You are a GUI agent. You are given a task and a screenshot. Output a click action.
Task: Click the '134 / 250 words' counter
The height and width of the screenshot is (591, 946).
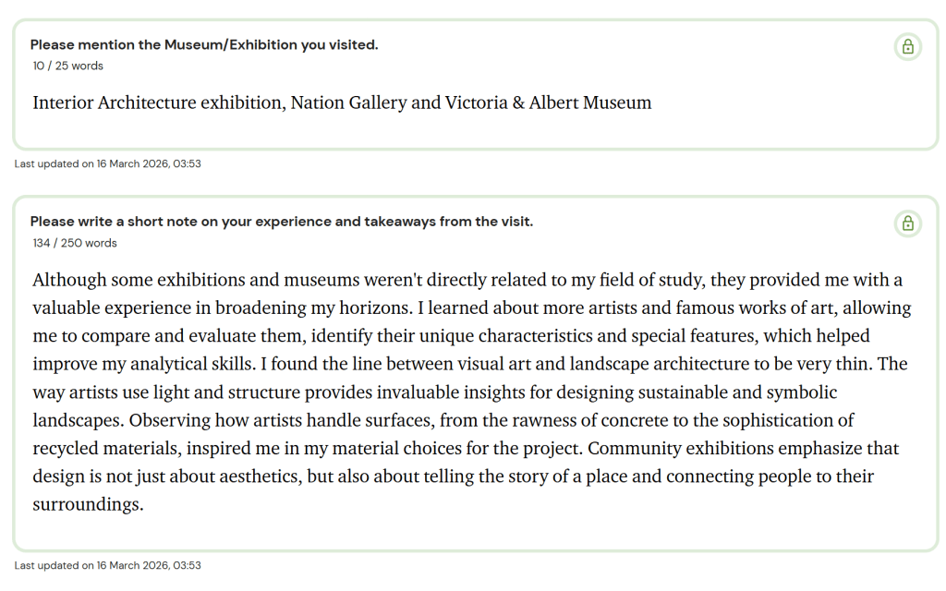tap(75, 244)
